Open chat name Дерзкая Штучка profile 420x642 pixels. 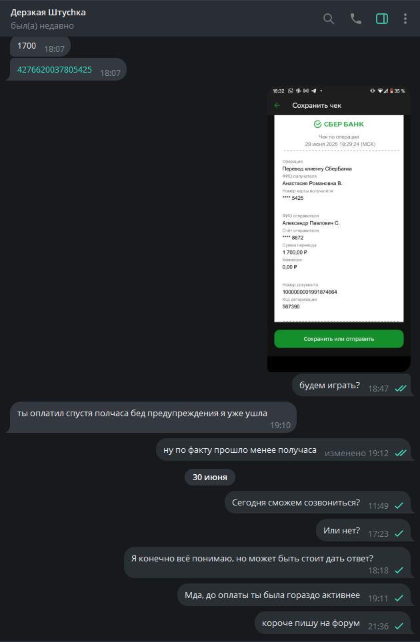click(x=48, y=12)
